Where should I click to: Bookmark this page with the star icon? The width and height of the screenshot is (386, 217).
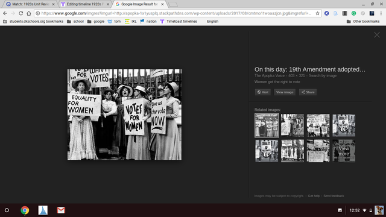[318, 13]
